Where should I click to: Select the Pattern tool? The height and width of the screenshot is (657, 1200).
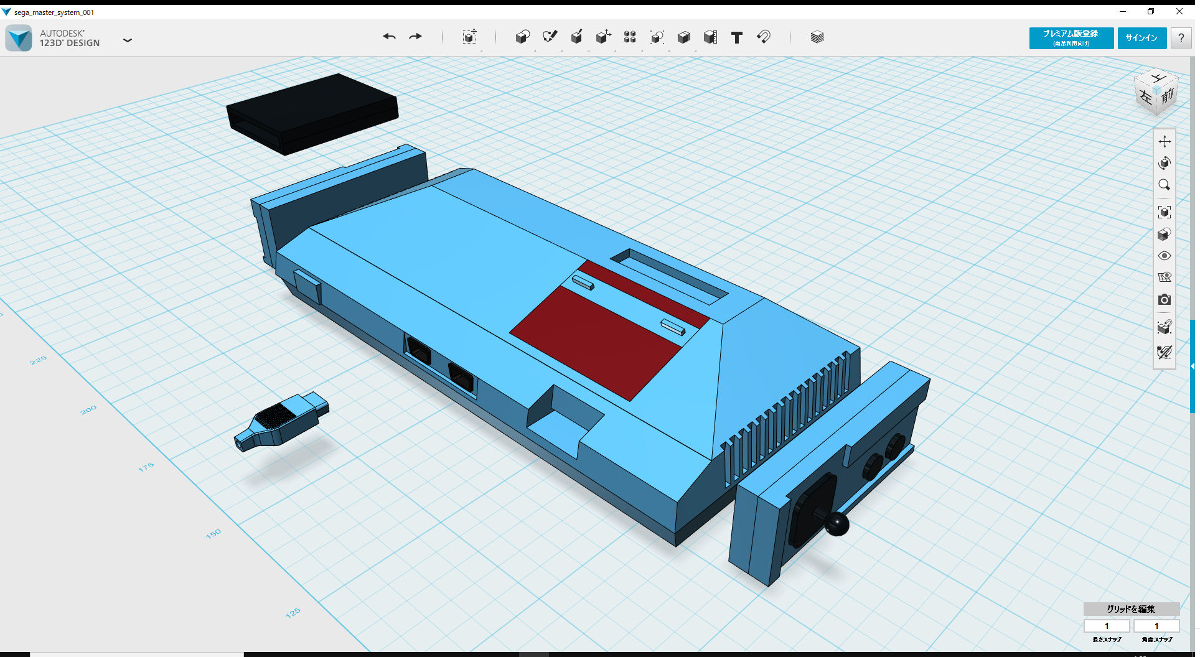(629, 37)
